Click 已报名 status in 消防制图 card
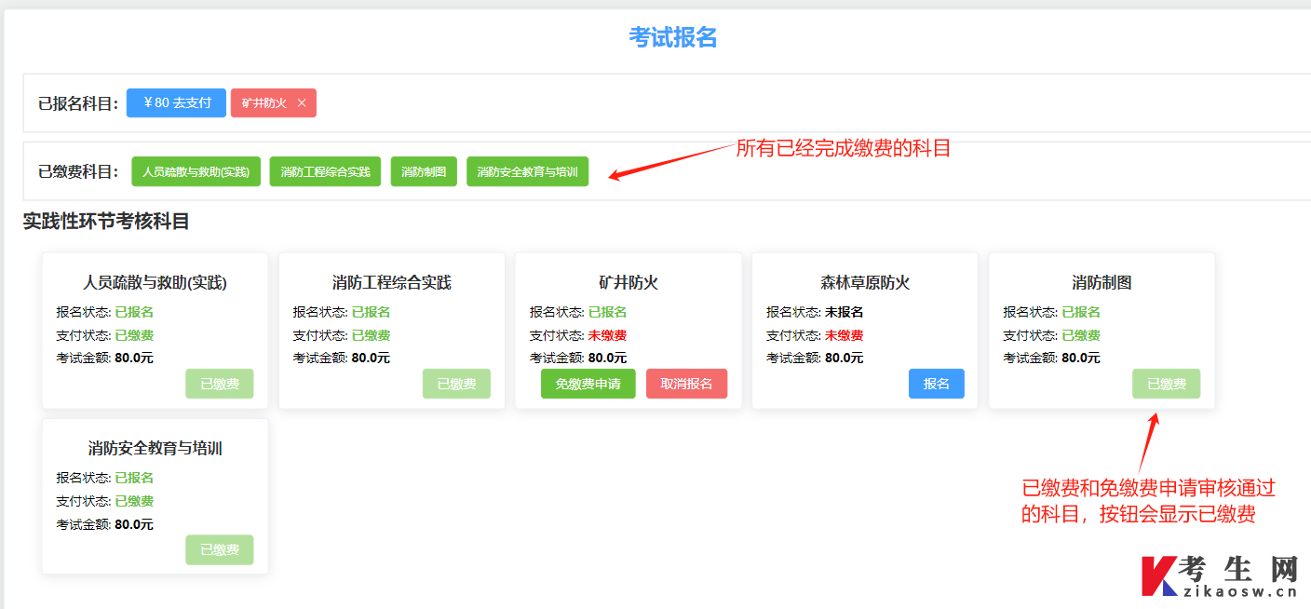Image resolution: width=1311 pixels, height=609 pixels. point(1081,312)
